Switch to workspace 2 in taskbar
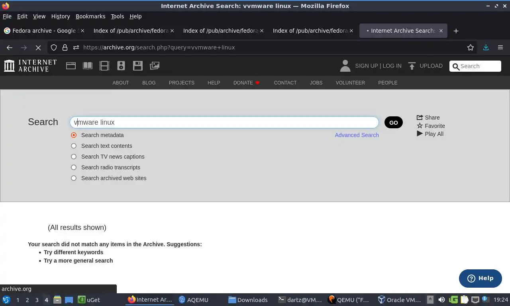Viewport: 510px width, 306px height. pyautogui.click(x=27, y=300)
